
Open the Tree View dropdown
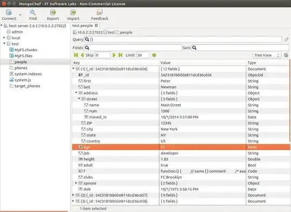(x=267, y=55)
